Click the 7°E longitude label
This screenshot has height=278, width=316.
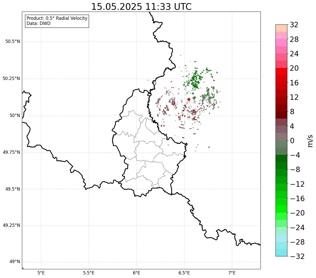(232, 273)
